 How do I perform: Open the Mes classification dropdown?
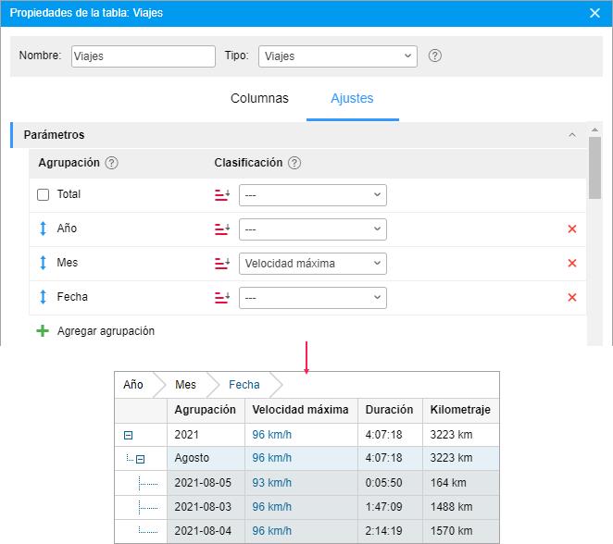point(312,264)
